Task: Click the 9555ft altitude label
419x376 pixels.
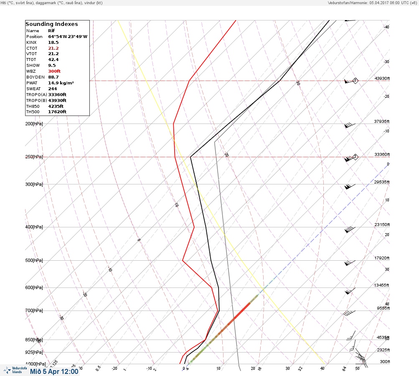Action: click(x=383, y=308)
